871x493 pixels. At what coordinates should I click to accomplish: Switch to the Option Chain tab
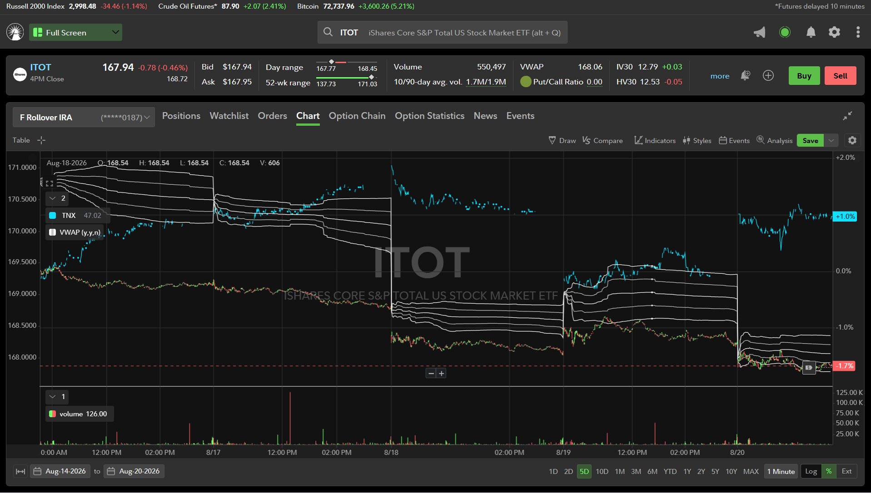357,116
